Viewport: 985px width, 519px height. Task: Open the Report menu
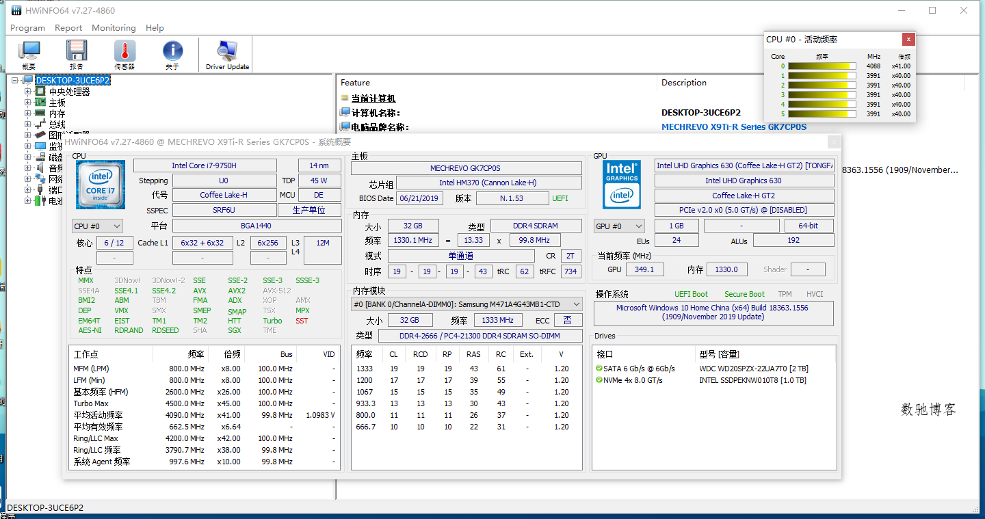coord(68,28)
